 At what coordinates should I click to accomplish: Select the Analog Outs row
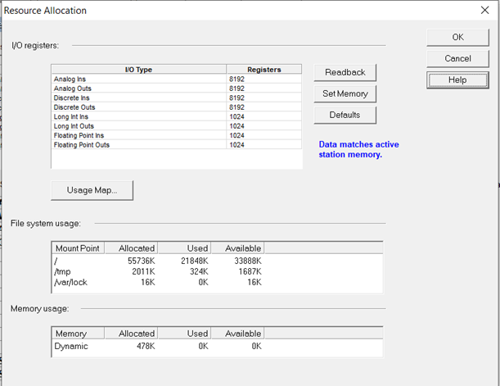tap(176, 89)
